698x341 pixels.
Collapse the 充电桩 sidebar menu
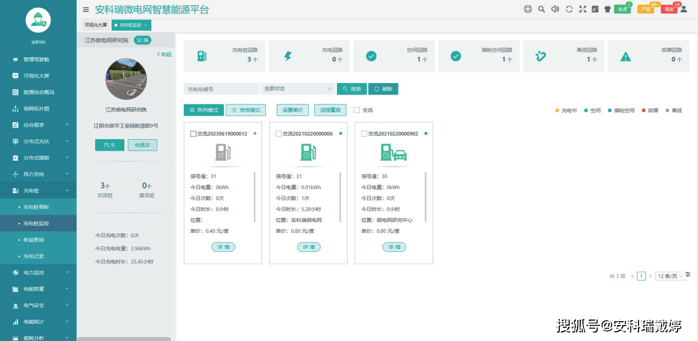click(38, 191)
